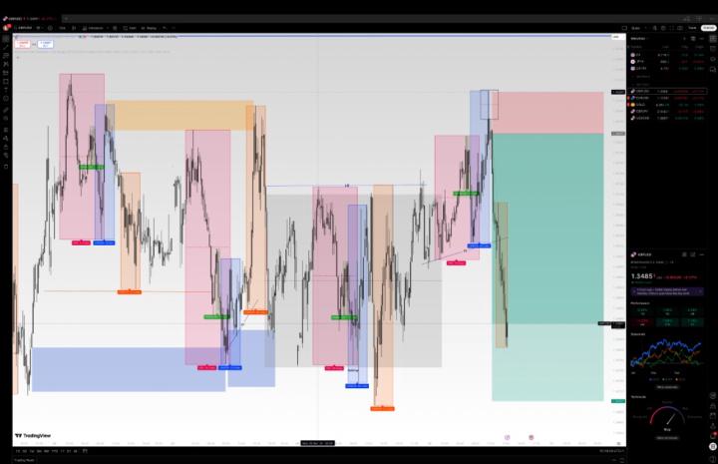
Task: Toggle magnet mode in drawing toolbar
Action: coord(6,130)
